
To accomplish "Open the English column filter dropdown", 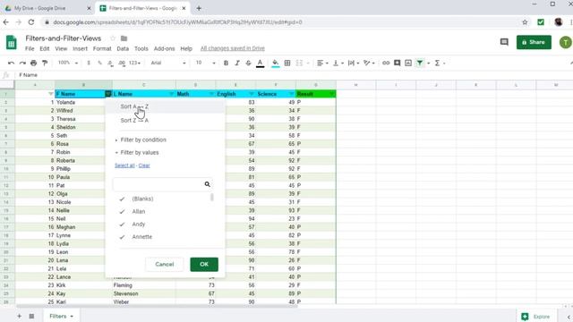I will tap(251, 94).
